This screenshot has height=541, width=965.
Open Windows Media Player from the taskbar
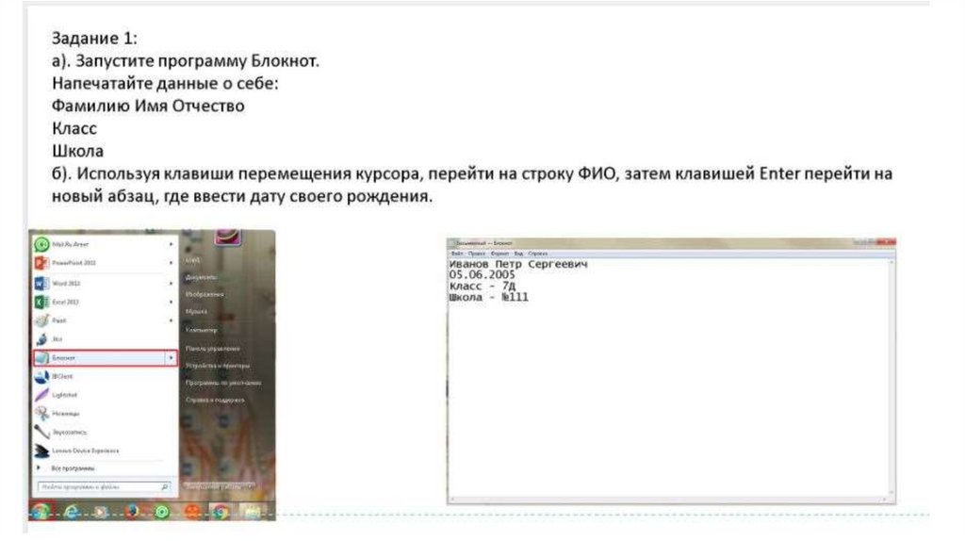pos(101,512)
